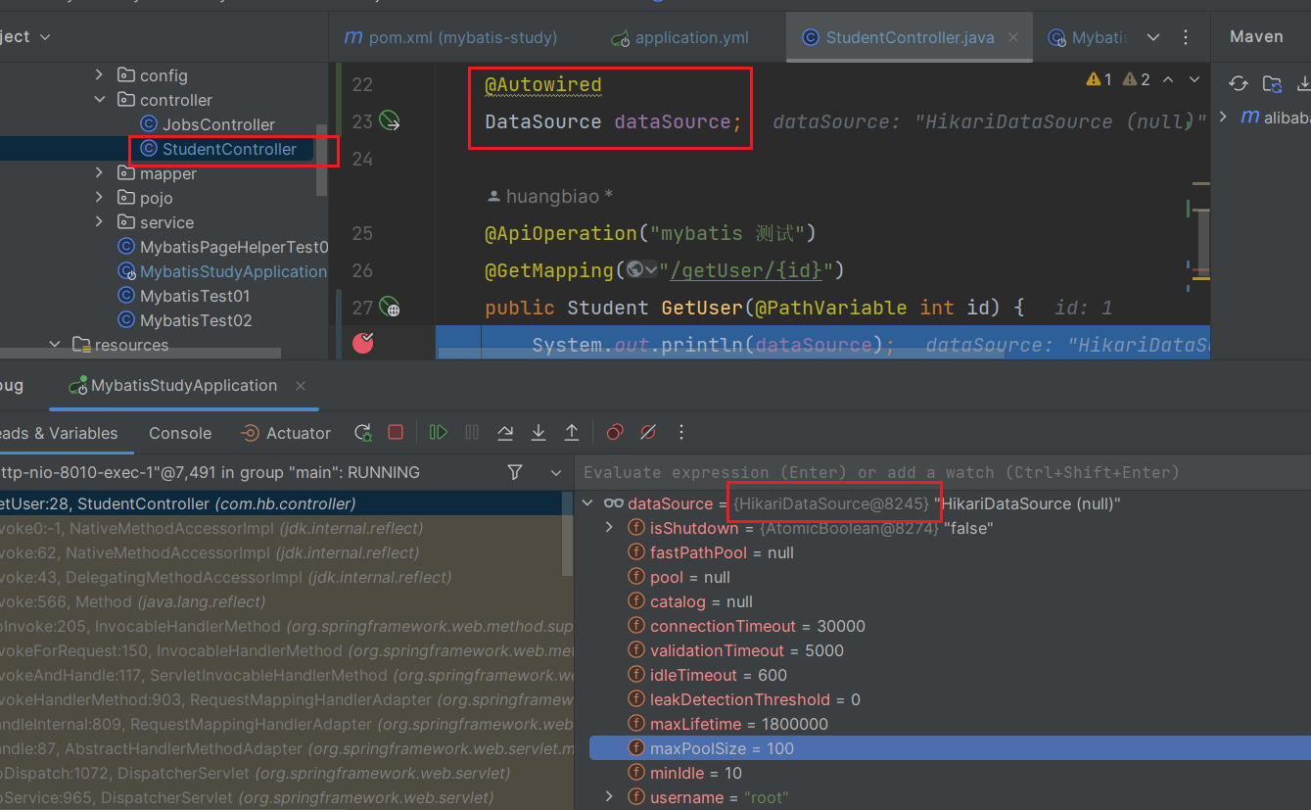
Task: Open more debug toolbar options
Action: coord(681,433)
